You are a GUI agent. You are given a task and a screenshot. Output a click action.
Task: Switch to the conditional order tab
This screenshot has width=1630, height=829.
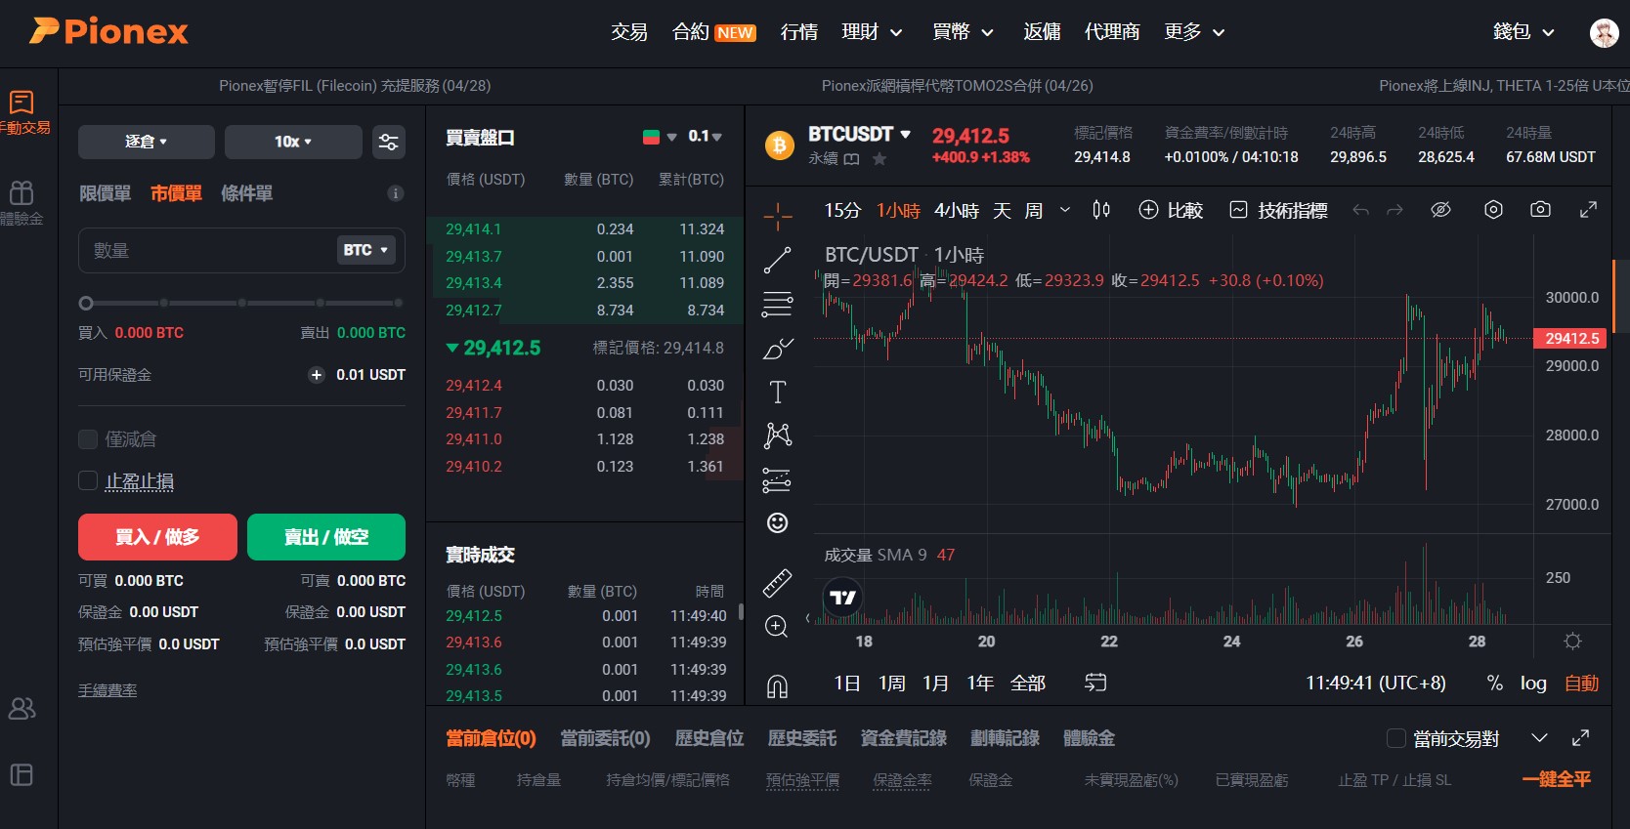point(246,193)
